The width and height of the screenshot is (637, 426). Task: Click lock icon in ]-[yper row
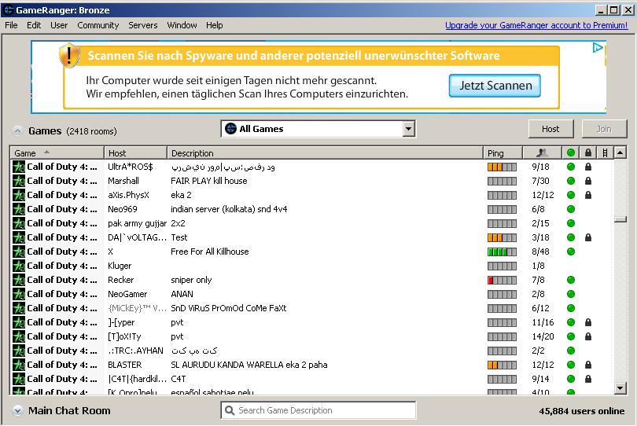pyautogui.click(x=587, y=322)
